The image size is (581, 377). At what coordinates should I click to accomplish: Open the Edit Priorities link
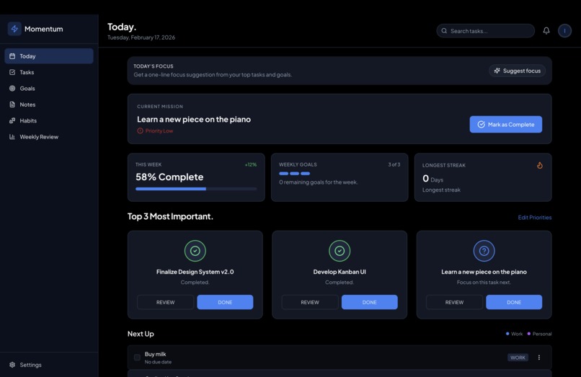535,217
